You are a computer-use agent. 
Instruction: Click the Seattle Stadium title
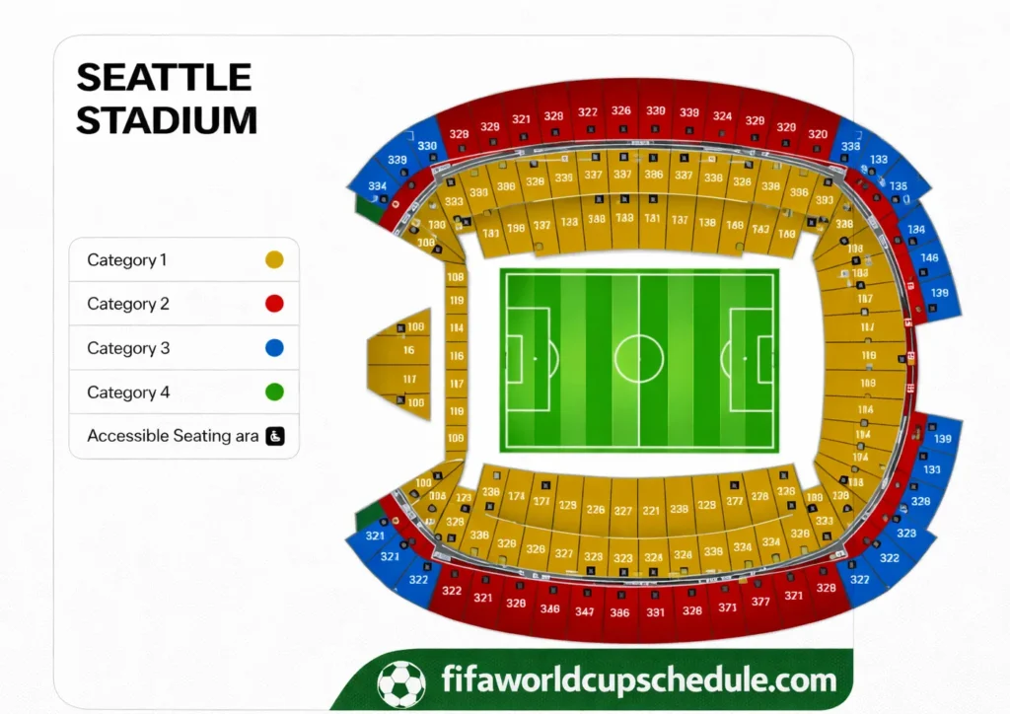tap(166, 99)
